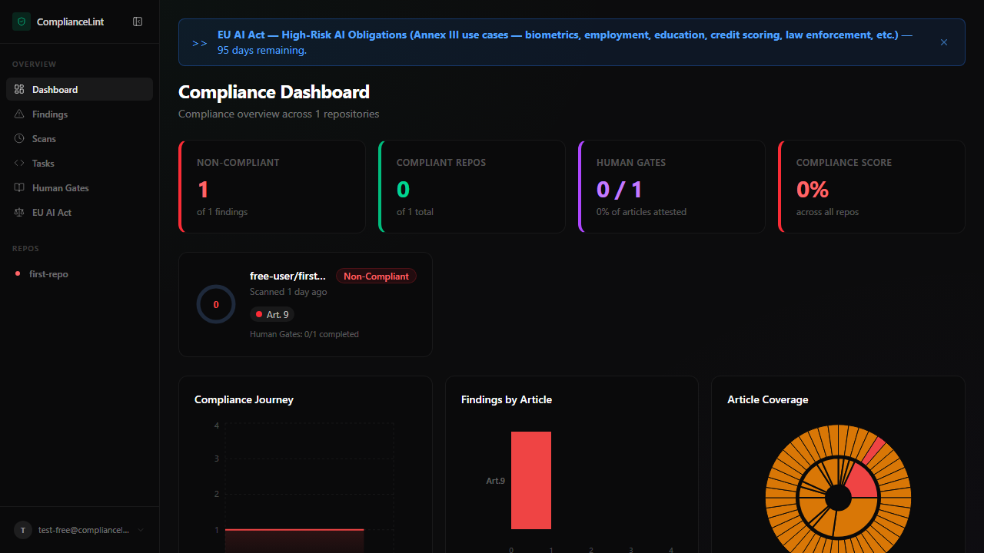The image size is (984, 553).
Task: Click the Scans clock icon
Action: click(19, 139)
